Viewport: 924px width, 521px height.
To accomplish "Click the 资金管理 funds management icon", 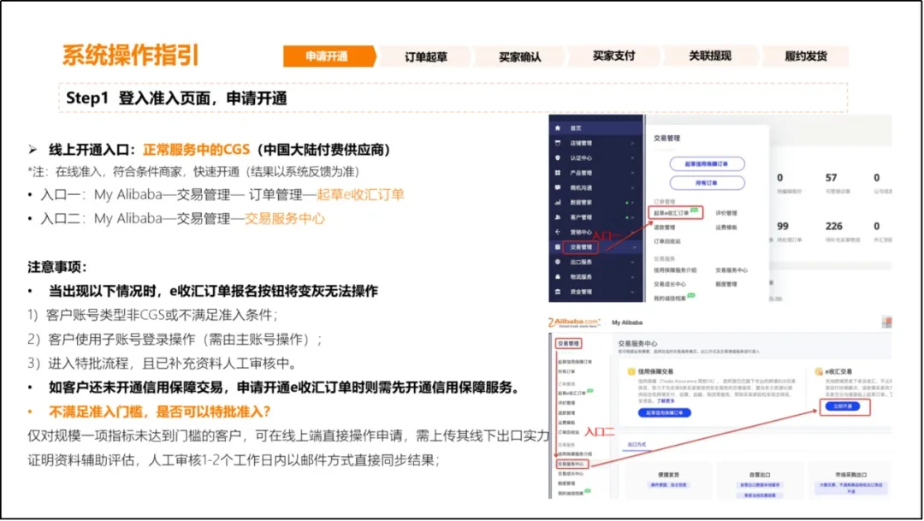I will (558, 289).
